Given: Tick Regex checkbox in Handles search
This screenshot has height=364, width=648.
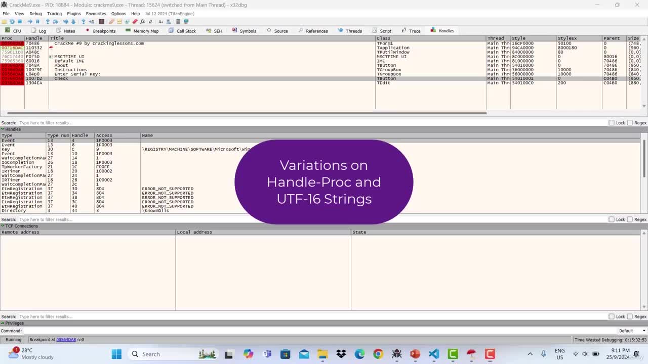Looking at the screenshot, I should pyautogui.click(x=630, y=219).
